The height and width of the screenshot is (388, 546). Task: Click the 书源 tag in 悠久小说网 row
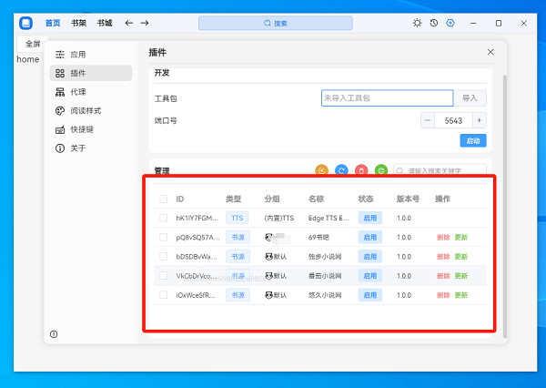(238, 295)
